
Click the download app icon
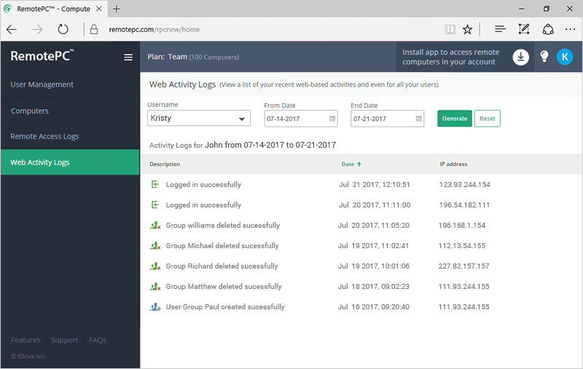521,57
